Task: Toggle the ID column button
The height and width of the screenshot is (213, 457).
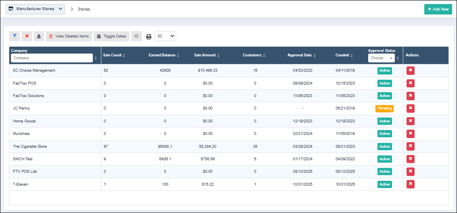Action: pyautogui.click(x=136, y=36)
